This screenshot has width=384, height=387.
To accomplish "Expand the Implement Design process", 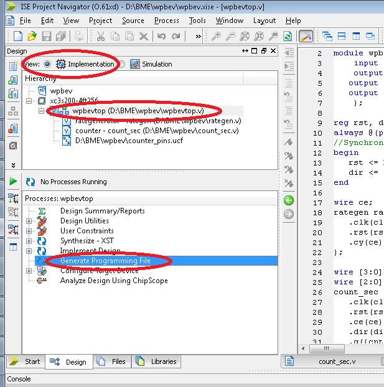I will (x=29, y=251).
